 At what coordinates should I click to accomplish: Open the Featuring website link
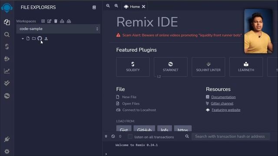tap(226, 110)
